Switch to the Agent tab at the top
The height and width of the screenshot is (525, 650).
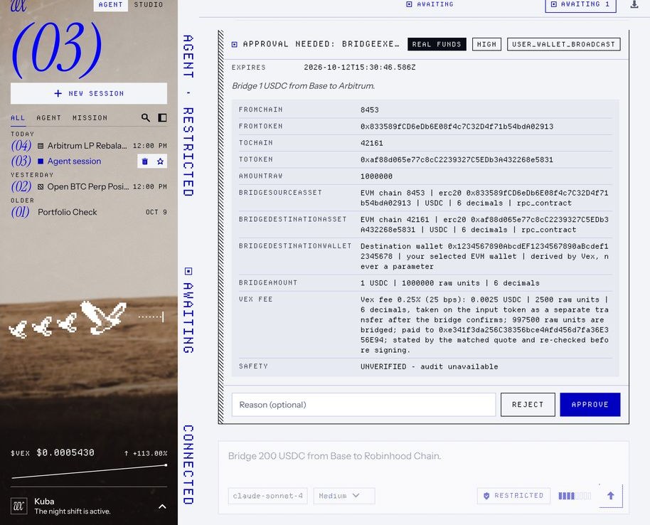111,4
